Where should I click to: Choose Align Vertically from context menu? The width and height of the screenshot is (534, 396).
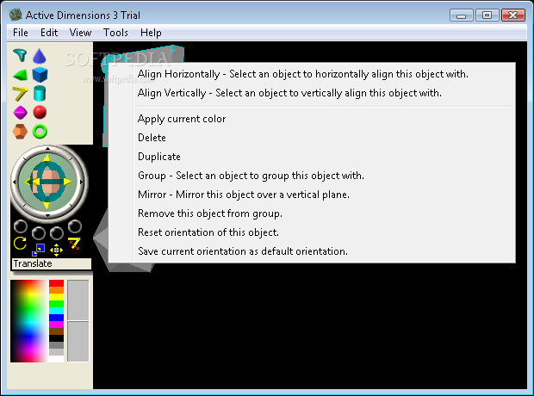[x=312, y=93]
